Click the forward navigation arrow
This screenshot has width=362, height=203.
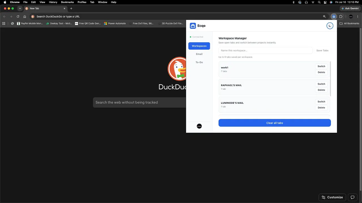click(11, 16)
